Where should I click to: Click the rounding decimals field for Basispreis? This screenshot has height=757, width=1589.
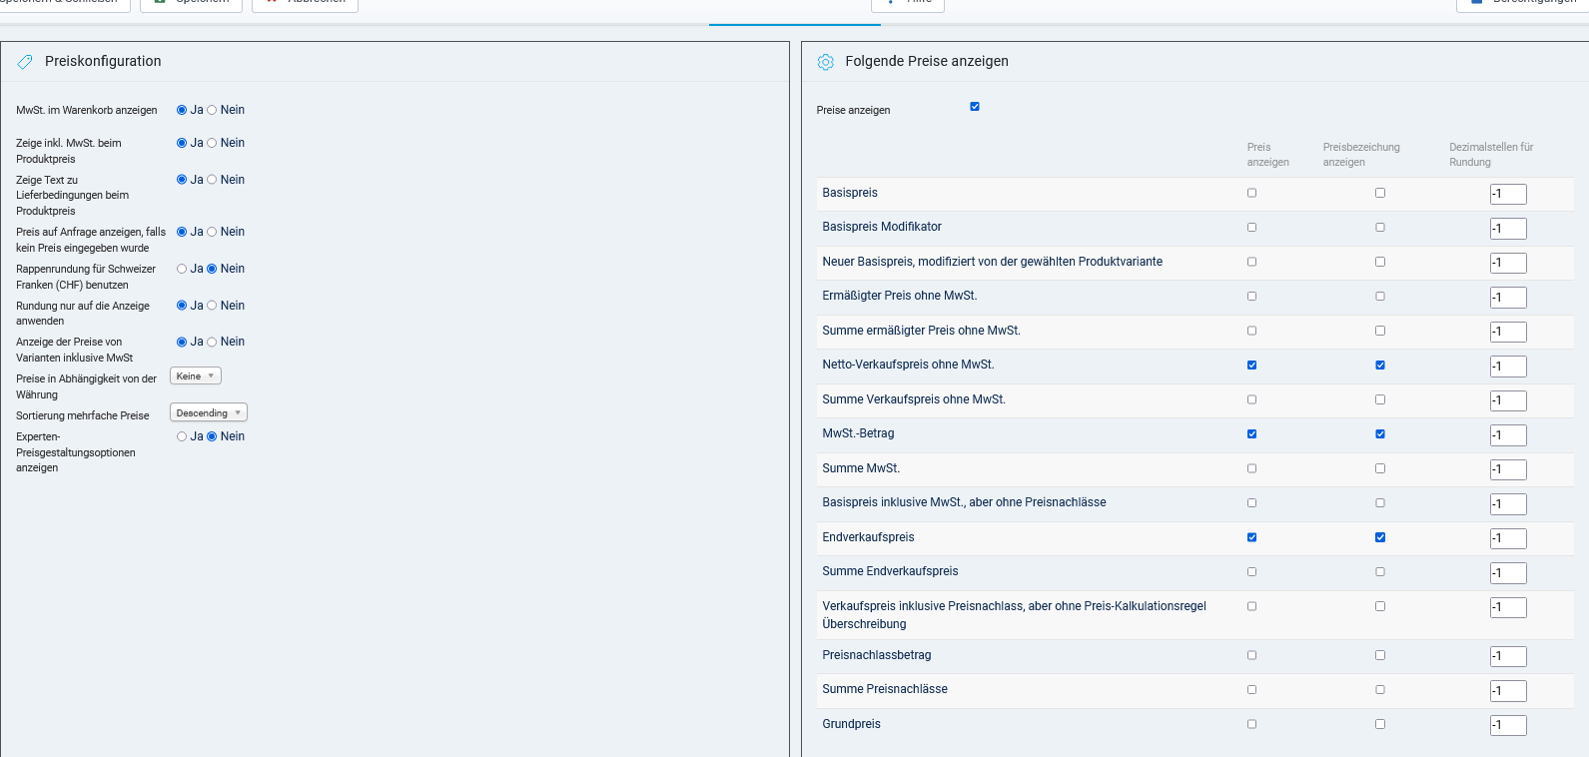(x=1507, y=194)
